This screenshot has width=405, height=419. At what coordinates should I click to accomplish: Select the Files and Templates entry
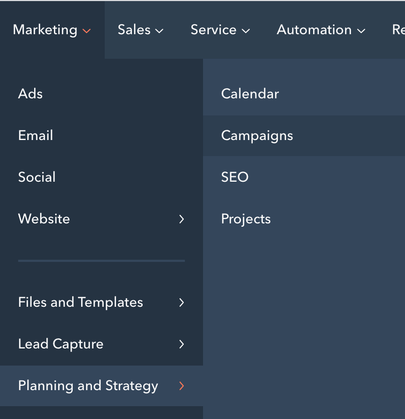pos(81,302)
